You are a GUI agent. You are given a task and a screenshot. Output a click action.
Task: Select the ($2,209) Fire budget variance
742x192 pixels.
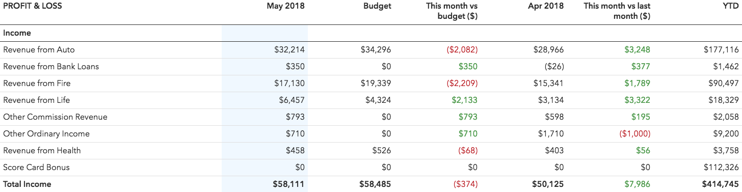(x=462, y=84)
